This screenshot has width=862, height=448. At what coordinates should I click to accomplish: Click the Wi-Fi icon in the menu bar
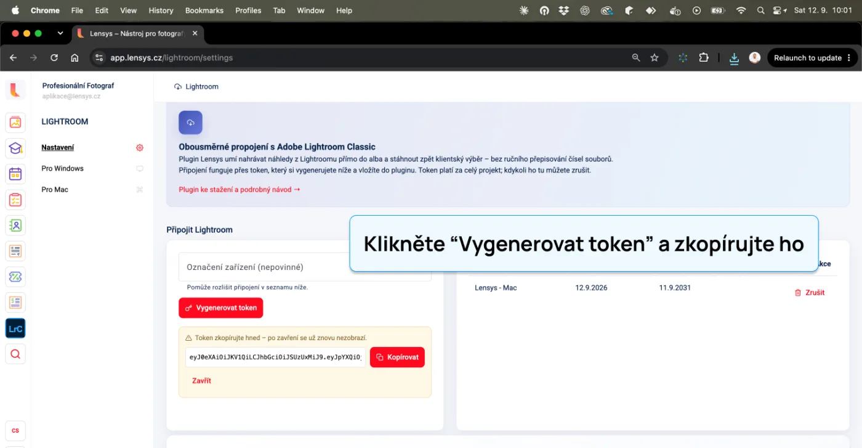[741, 10]
